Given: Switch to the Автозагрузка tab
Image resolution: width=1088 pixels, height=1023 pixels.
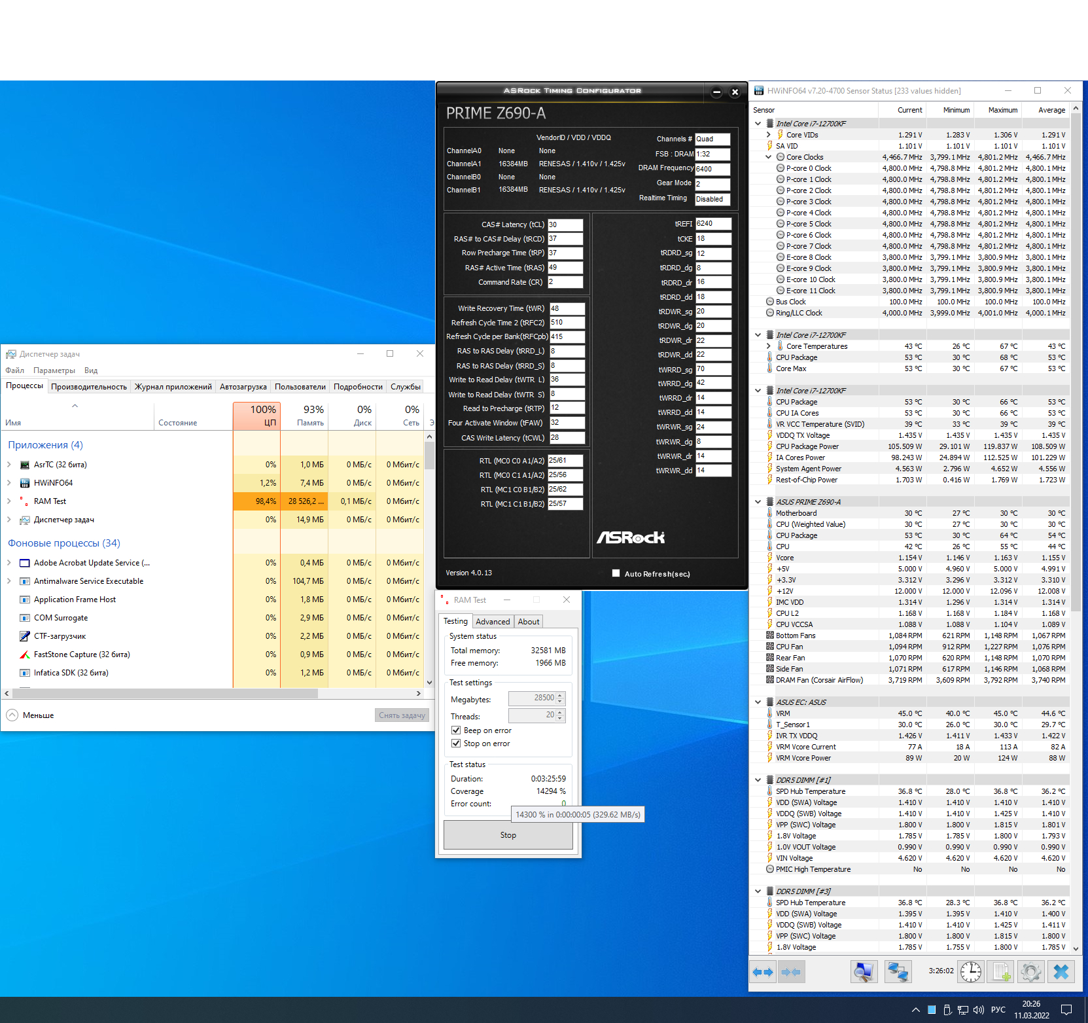Looking at the screenshot, I should tap(243, 387).
